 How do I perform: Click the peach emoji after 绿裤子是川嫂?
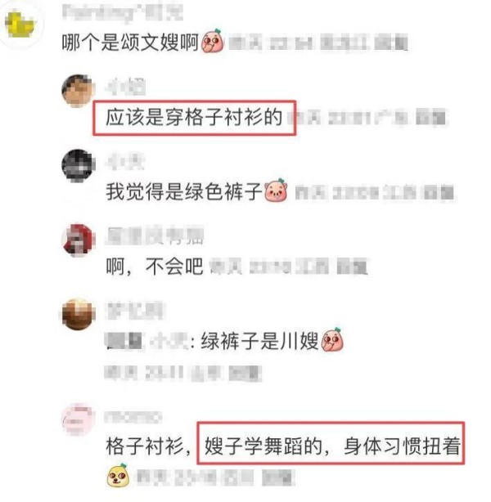point(332,339)
